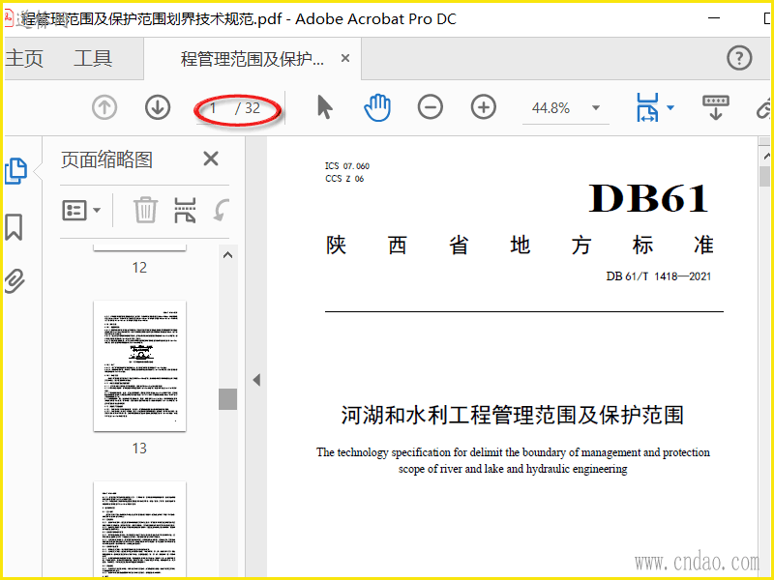Screen dimensions: 774x580
Task: Open the thumbnail options menu dropdown
Action: click(x=81, y=211)
